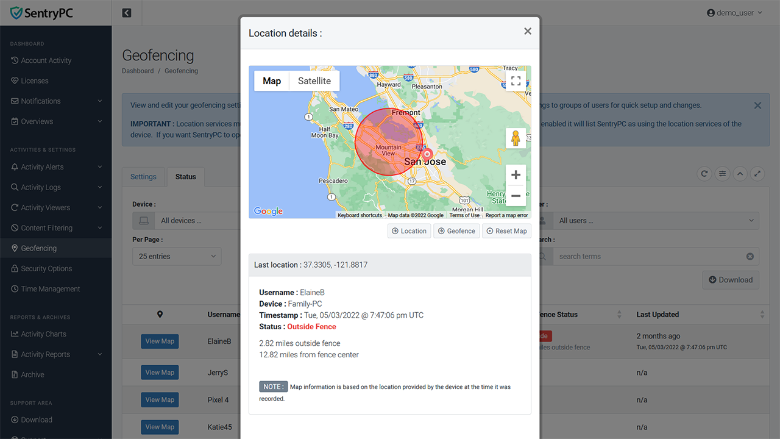This screenshot has height=439, width=780.
Task: Expand the Activity Viewers menu
Action: (56, 207)
